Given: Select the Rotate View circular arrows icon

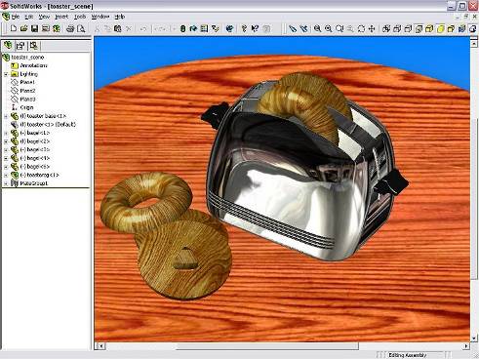Looking at the screenshot, I should (x=361, y=28).
